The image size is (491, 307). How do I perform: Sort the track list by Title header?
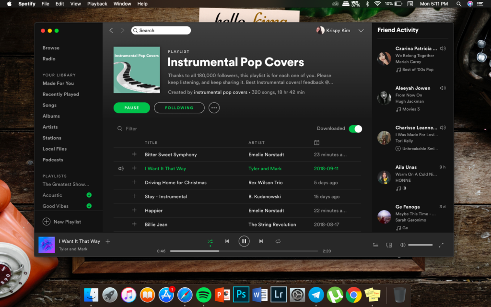(x=151, y=142)
